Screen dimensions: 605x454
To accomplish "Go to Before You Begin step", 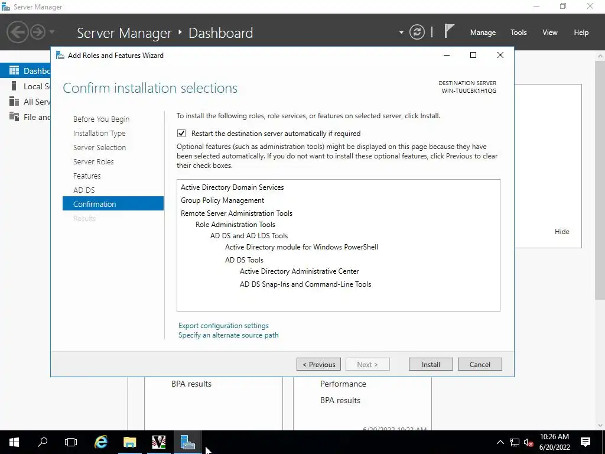I will [101, 119].
